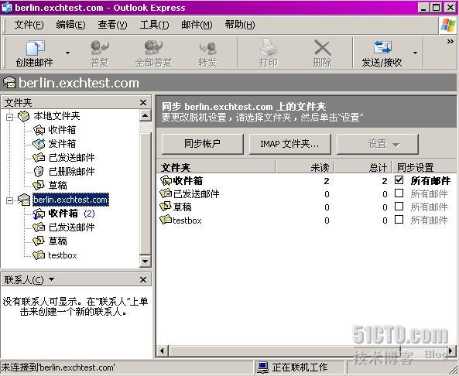Click the 答复 (Reply) toolbar icon
The image size is (459, 376).
point(100,48)
